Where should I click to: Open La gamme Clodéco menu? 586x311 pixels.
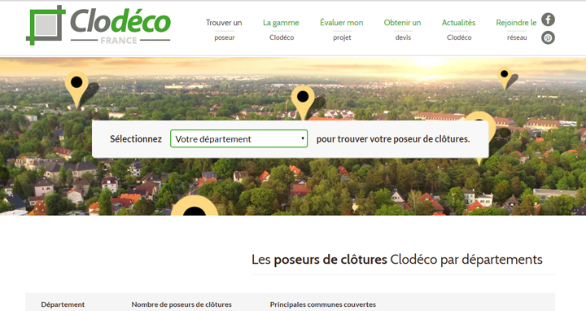(x=281, y=29)
